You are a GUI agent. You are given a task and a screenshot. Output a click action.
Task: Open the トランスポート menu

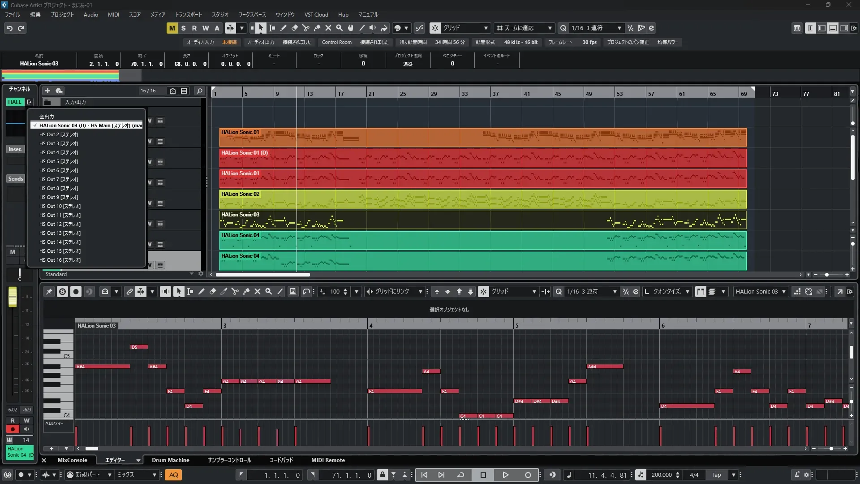[188, 15]
